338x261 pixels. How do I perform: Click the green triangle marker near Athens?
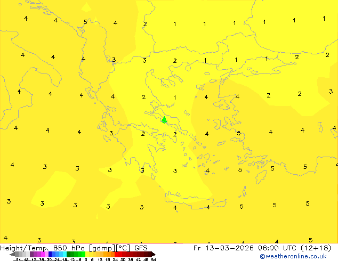[164, 120]
